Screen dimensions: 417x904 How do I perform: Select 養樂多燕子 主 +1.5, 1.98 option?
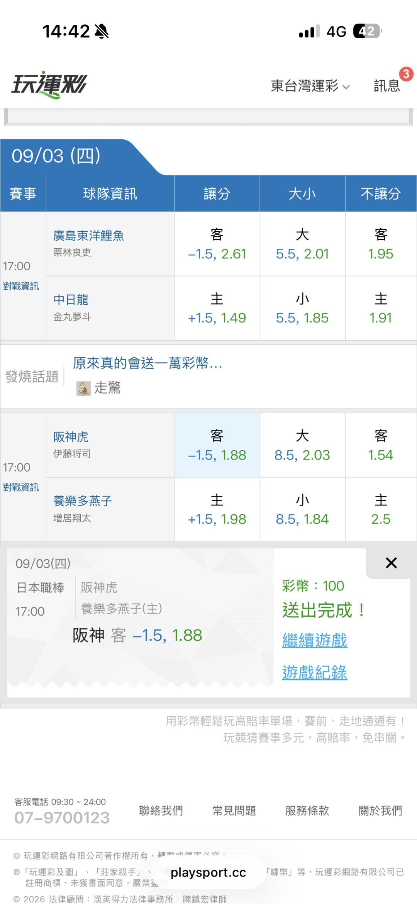click(x=217, y=509)
